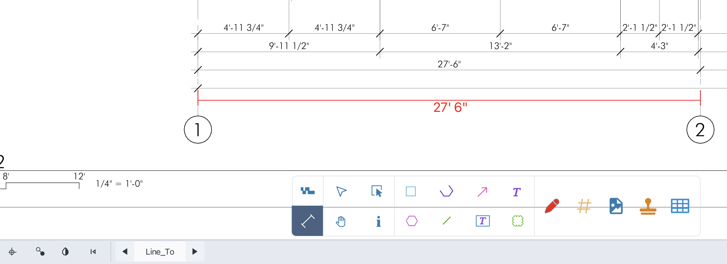
Task: Select the teal rectangle shape tool
Action: tap(411, 191)
